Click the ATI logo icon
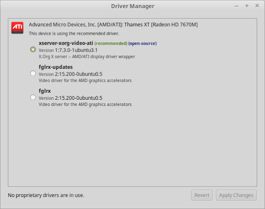The image size is (265, 209). (17, 28)
